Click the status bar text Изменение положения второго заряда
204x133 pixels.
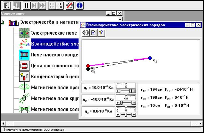pyautogui.click(x=34, y=129)
